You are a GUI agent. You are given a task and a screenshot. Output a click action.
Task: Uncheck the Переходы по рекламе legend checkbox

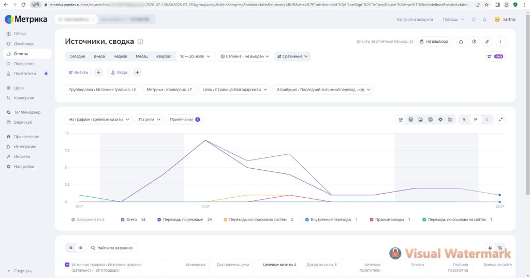coord(159,220)
